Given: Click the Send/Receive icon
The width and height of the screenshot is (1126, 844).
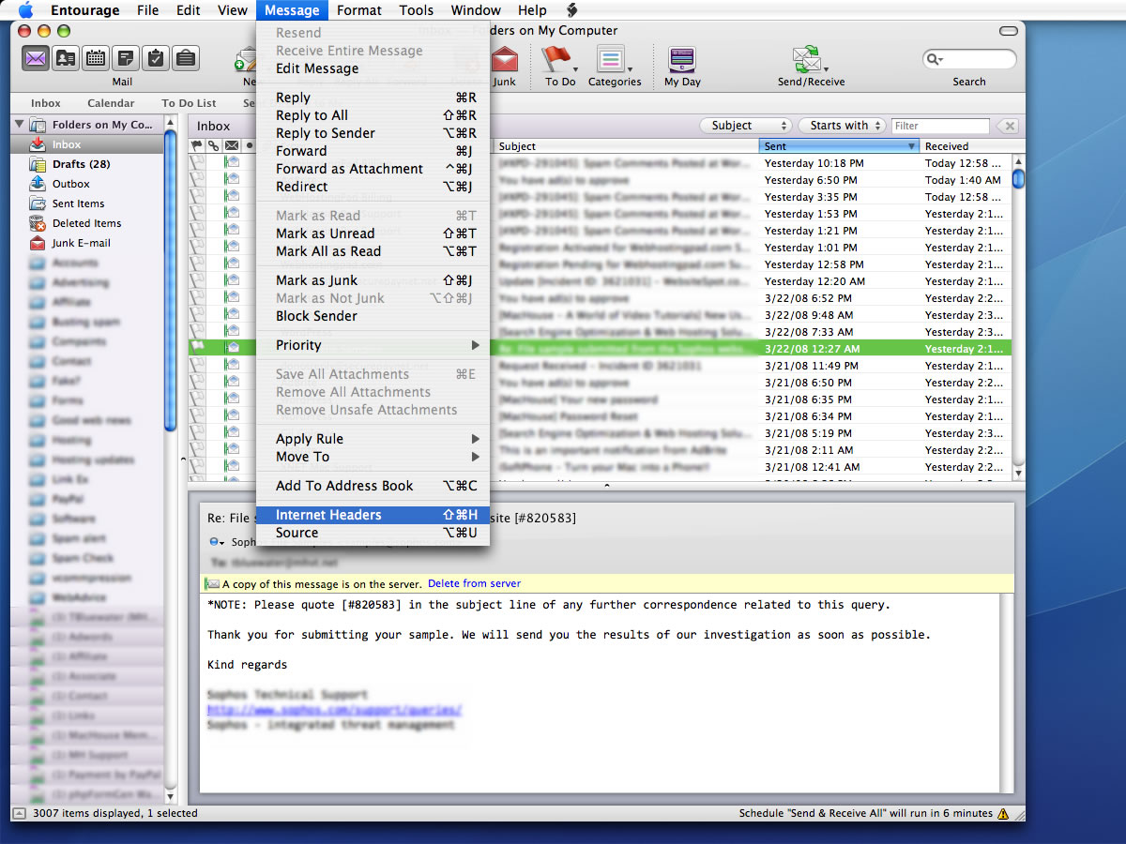Looking at the screenshot, I should click(806, 60).
